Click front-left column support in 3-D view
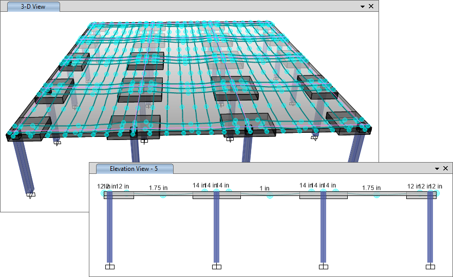Image resolution: width=453 pixels, height=277 pixels. [31, 194]
